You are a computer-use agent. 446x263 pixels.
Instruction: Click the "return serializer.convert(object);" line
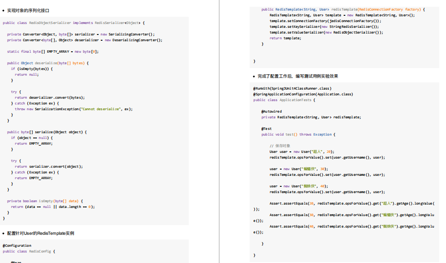(x=49, y=167)
